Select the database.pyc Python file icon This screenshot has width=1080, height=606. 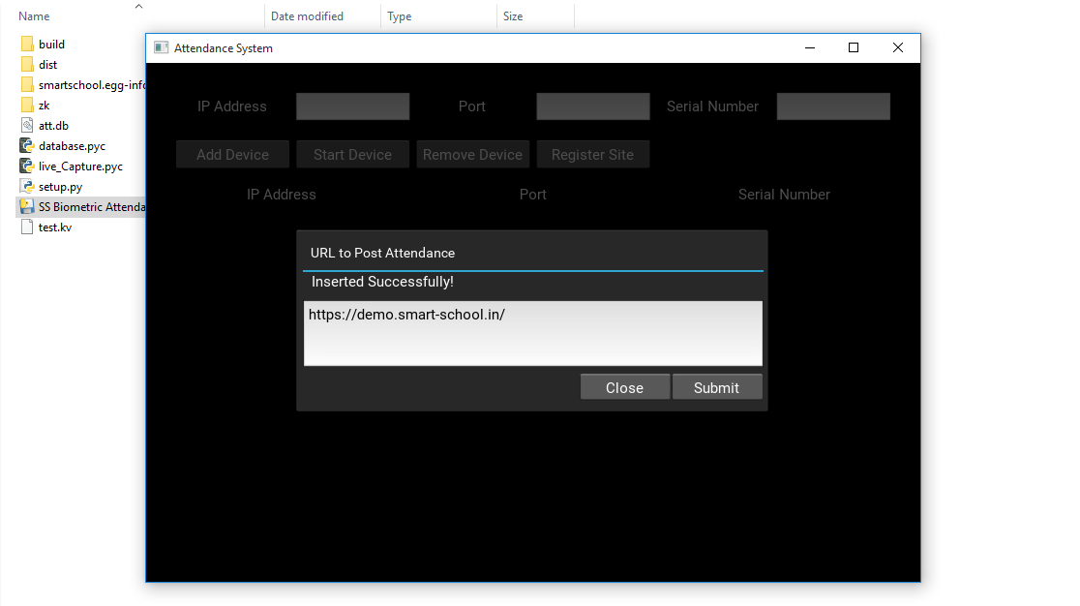pos(27,146)
